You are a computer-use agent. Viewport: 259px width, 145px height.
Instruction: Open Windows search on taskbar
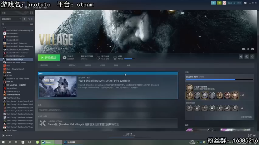(x=10, y=142)
